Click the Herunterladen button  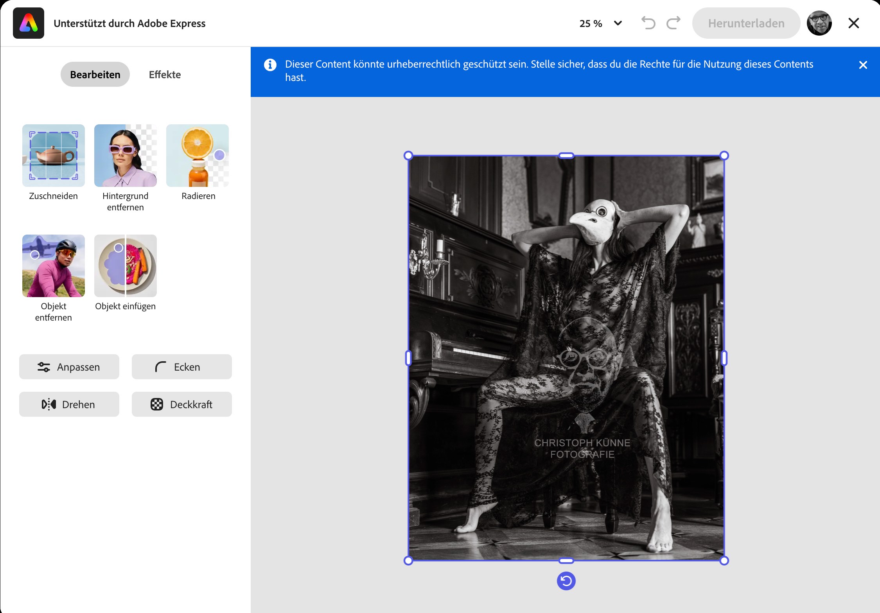746,23
